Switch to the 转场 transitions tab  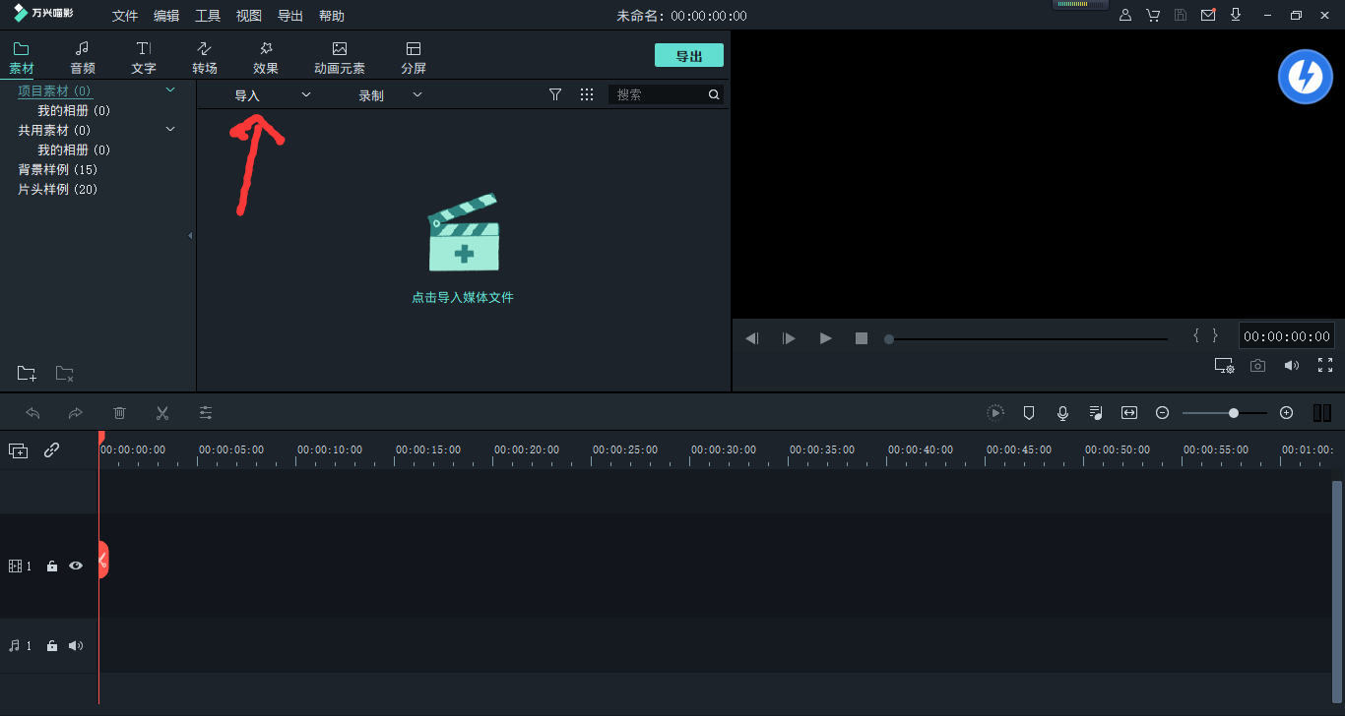(x=205, y=57)
